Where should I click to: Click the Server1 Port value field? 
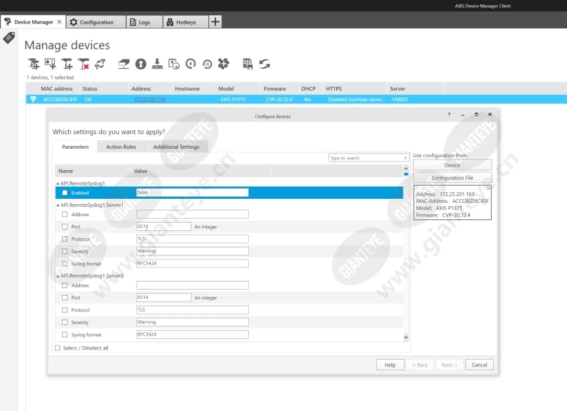tap(164, 226)
